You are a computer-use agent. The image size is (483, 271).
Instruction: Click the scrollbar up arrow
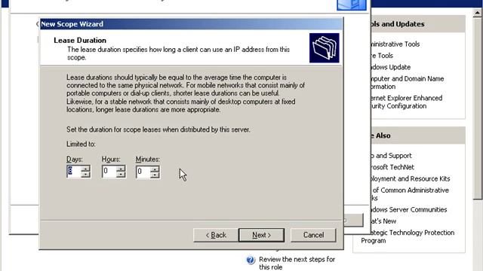click(478, 12)
